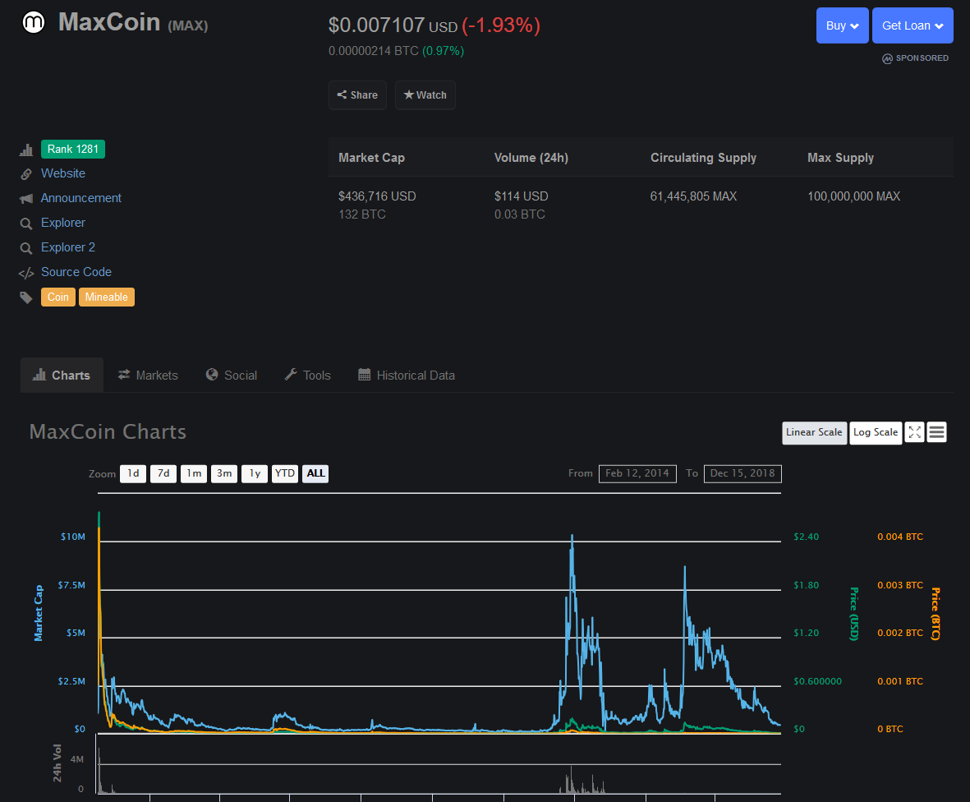Image resolution: width=970 pixels, height=802 pixels.
Task: Click the Rank 1281 badge
Action: (73, 149)
